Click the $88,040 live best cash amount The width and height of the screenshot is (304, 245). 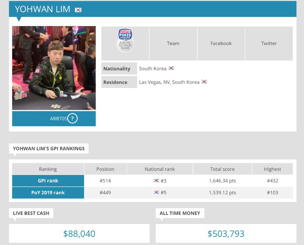pos(79,233)
